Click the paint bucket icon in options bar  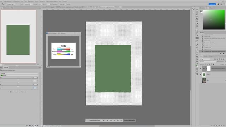(x=3, y=4)
